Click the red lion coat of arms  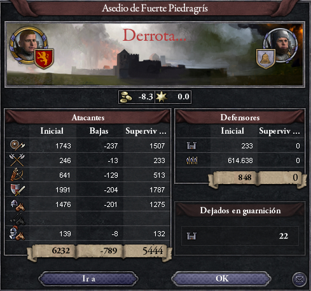pos(44,59)
